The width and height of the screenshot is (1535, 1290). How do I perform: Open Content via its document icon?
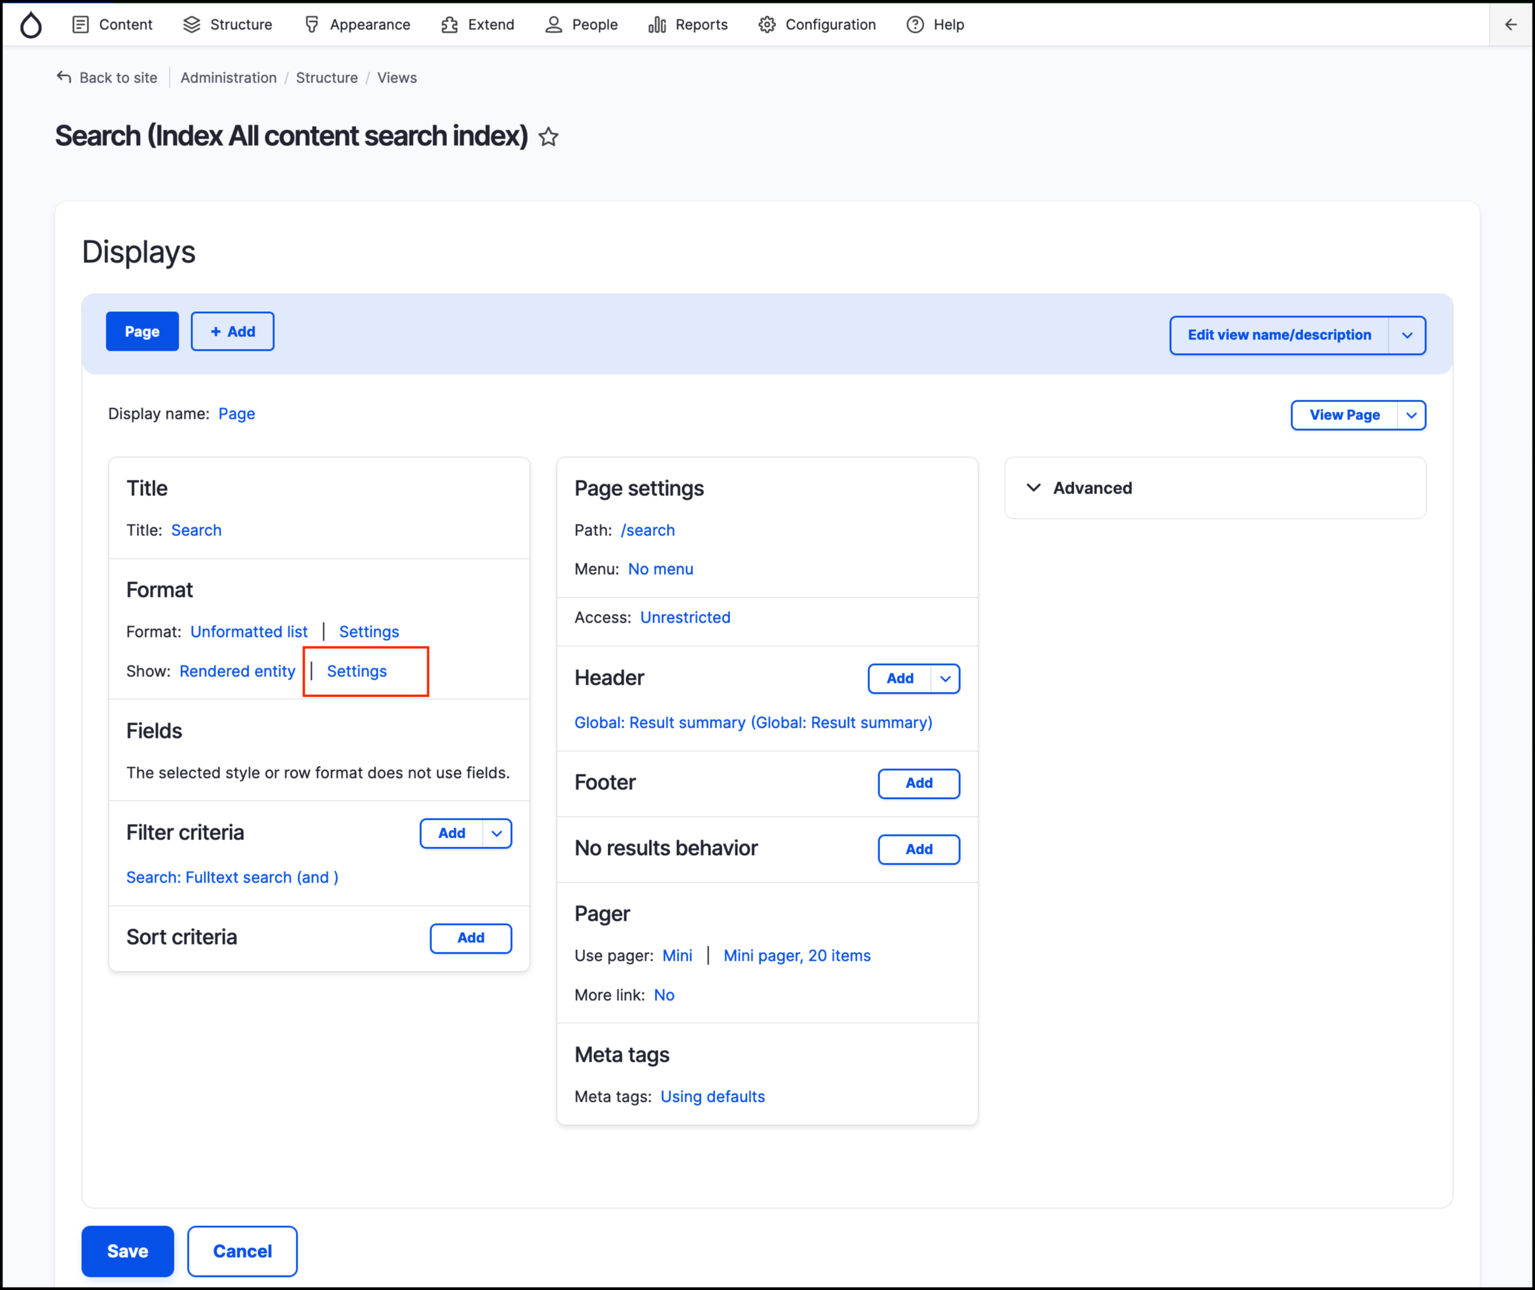(x=81, y=24)
